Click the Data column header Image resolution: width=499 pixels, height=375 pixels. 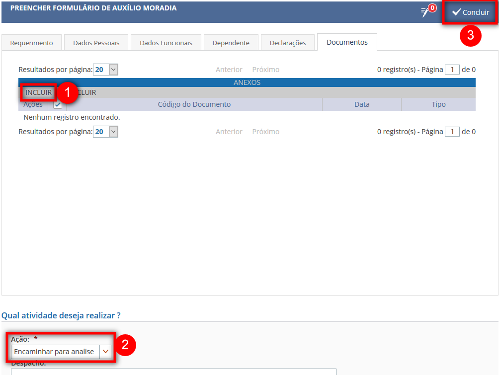pos(361,104)
